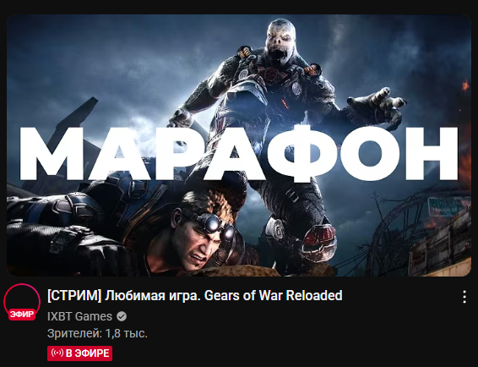The image size is (478, 367).
Task: Go to the IXBT Games channel name
Action: coord(79,316)
